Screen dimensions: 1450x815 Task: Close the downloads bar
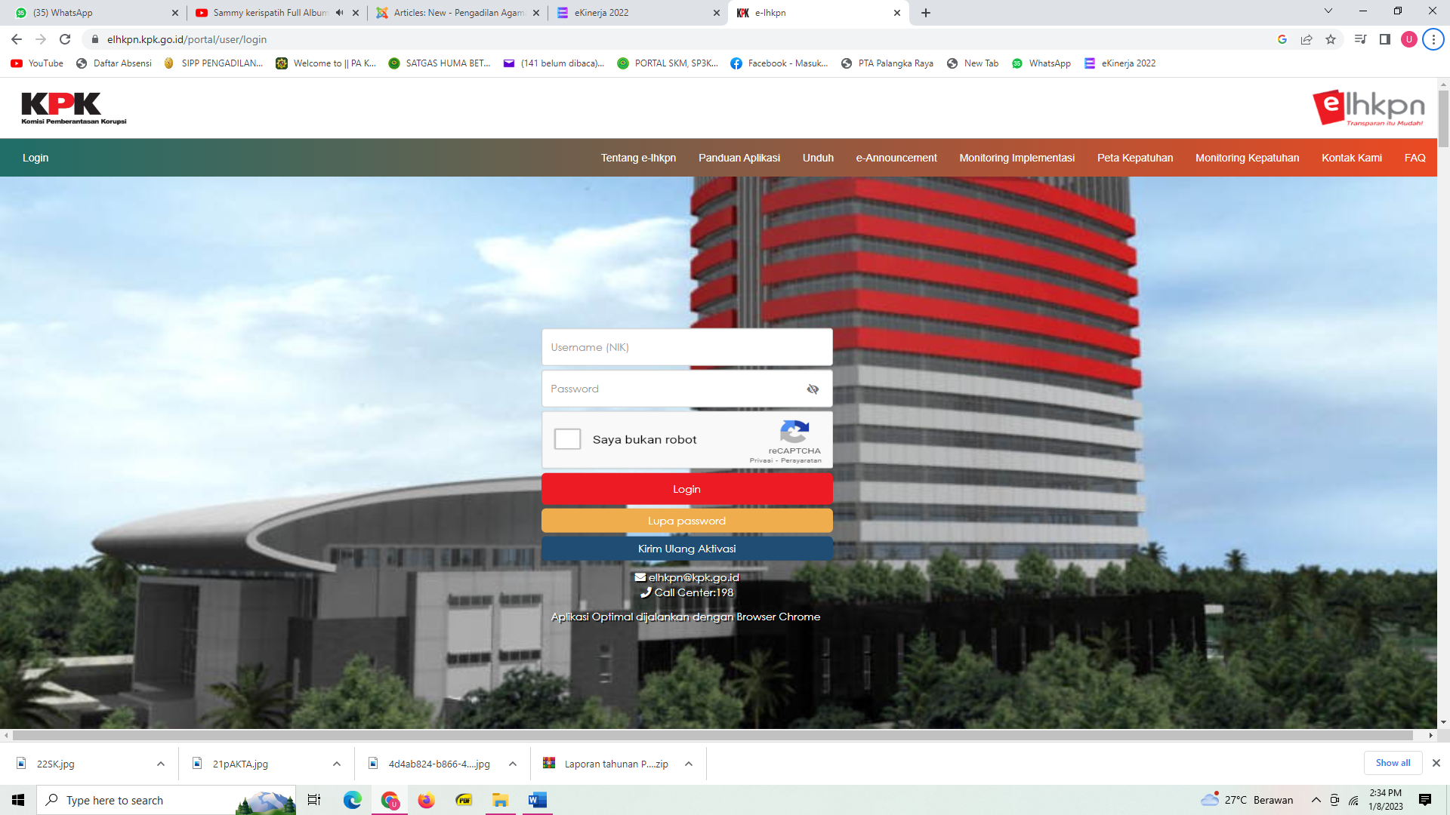pyautogui.click(x=1436, y=763)
